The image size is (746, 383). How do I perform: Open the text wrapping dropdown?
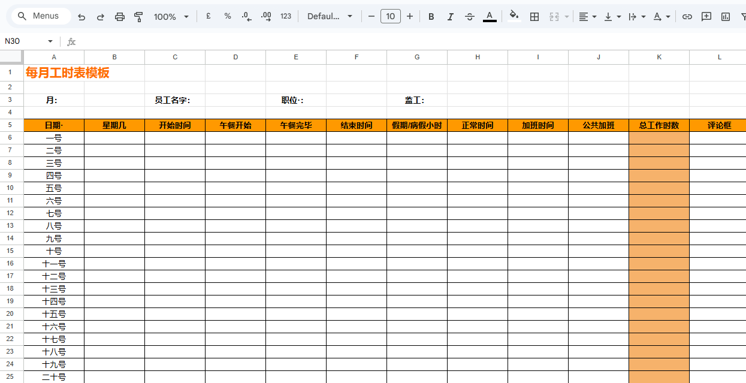click(x=636, y=17)
